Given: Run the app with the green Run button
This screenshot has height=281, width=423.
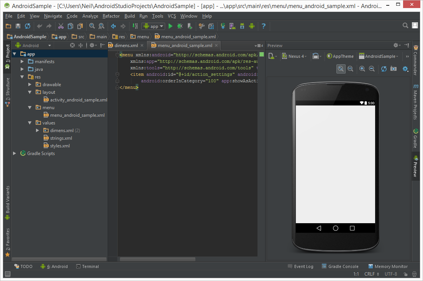Looking at the screenshot, I should point(171,26).
